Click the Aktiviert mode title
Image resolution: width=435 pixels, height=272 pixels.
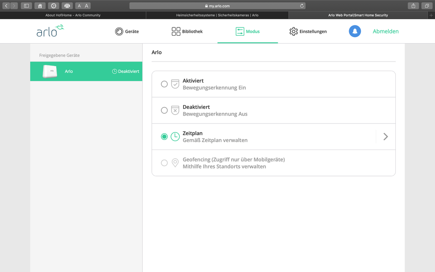pyautogui.click(x=193, y=81)
